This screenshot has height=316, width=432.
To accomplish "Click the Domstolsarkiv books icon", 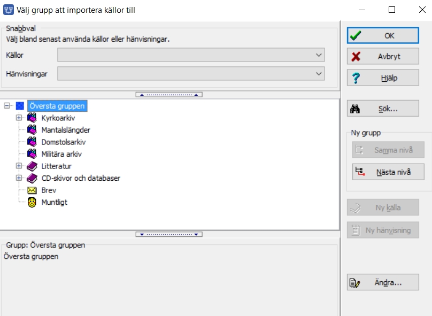I will click(x=32, y=142).
